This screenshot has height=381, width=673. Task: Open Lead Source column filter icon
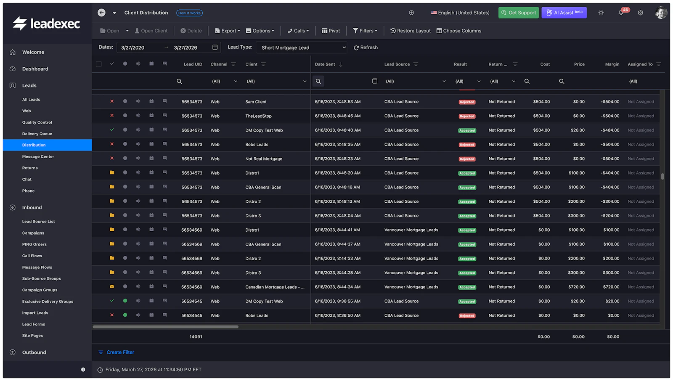416,64
